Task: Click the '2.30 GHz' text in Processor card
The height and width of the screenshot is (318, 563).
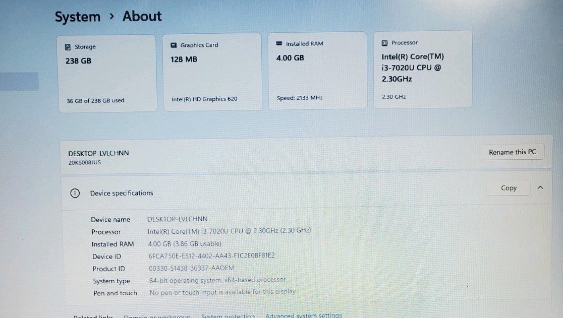Action: [393, 97]
